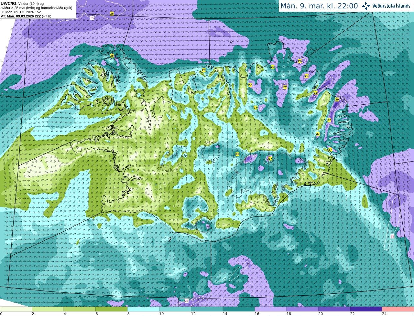Image resolution: width=414 pixels, height=316 pixels.
Task: Click the yellow '33' max gust marker
Action: 316,93
